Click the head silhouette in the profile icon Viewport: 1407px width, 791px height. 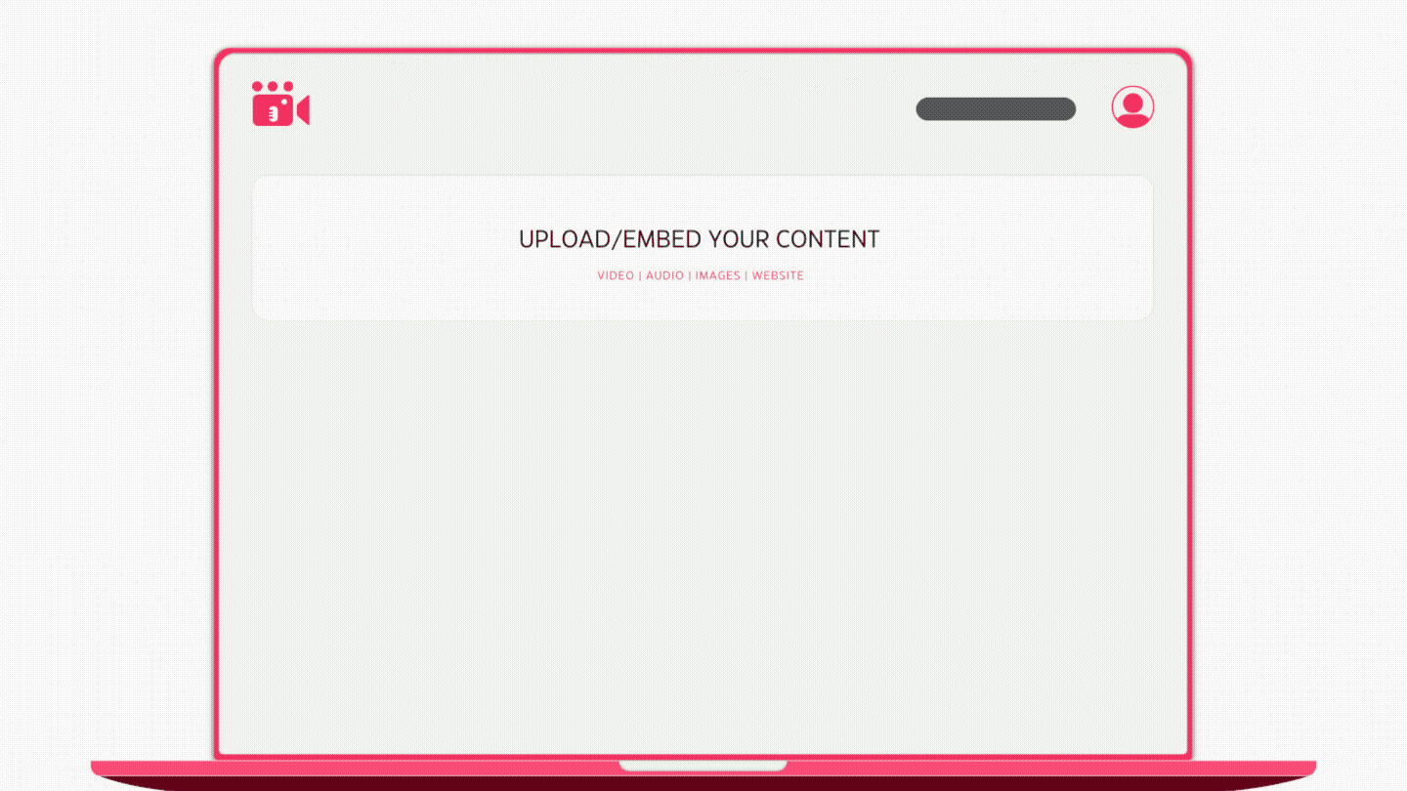pyautogui.click(x=1132, y=102)
